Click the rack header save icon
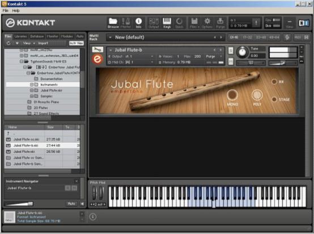Viewport: 314px width, 234px height. 307,37
